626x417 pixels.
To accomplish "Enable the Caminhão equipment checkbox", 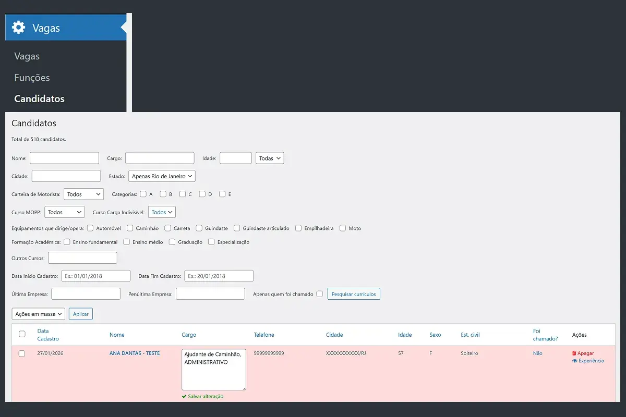I will click(x=130, y=228).
